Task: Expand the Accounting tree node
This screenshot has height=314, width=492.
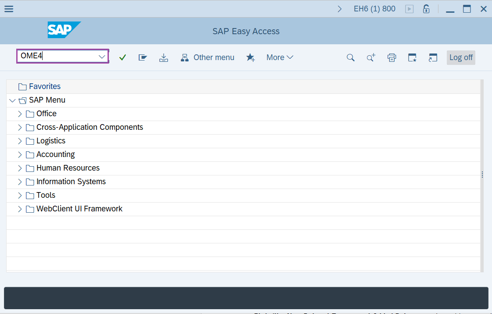Action: click(20, 155)
